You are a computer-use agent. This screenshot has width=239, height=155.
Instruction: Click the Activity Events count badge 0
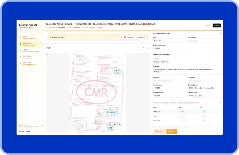65,37
